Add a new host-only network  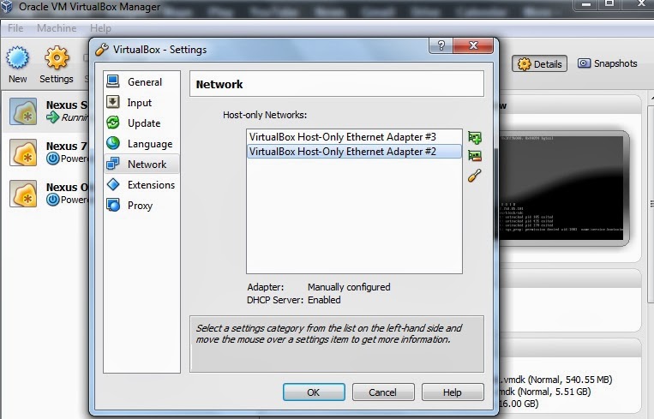(x=475, y=137)
